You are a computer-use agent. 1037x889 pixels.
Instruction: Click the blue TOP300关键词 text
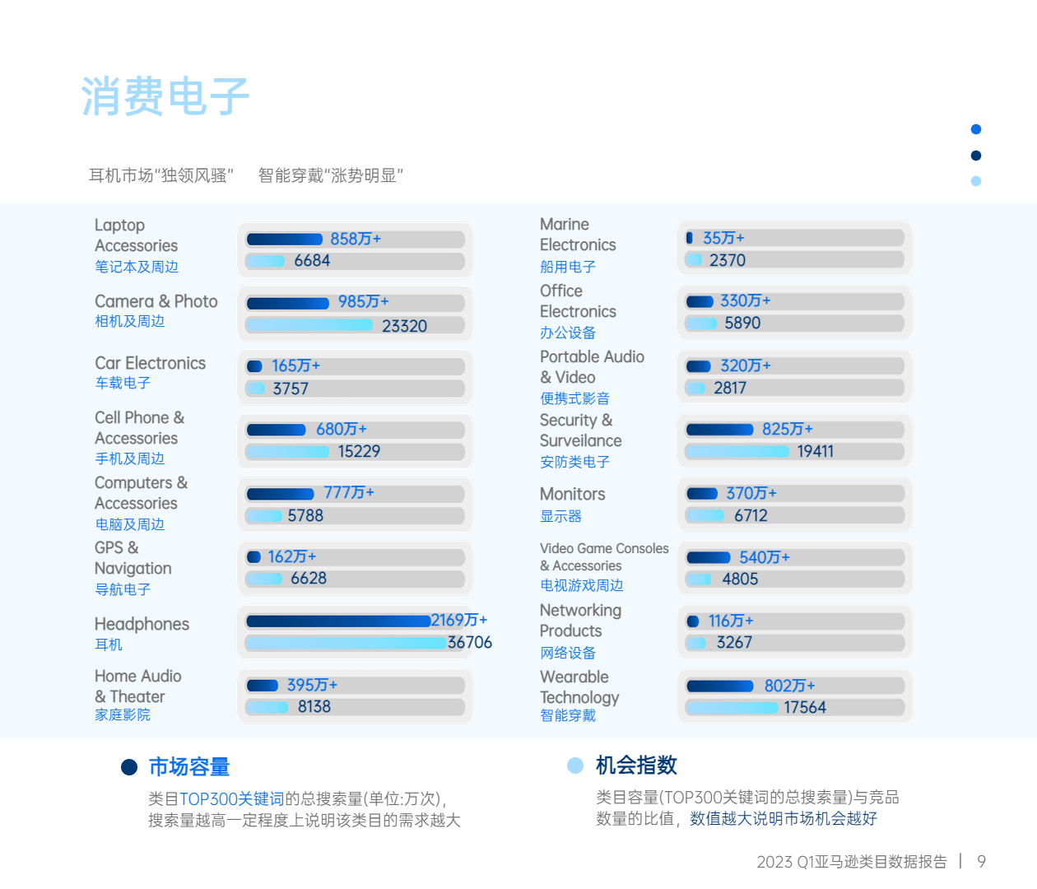point(231,798)
